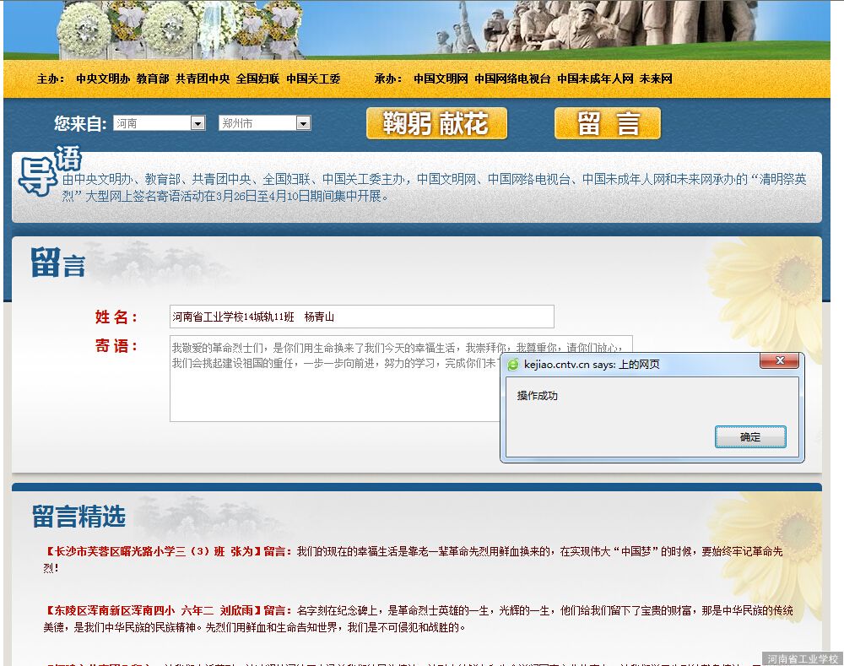The image size is (844, 666).
Task: Open the 中国关工委 link
Action: [313, 79]
